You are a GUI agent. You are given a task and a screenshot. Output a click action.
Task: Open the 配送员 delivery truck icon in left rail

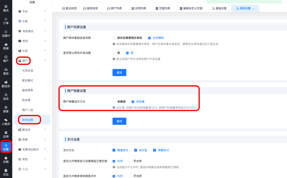click(6, 84)
